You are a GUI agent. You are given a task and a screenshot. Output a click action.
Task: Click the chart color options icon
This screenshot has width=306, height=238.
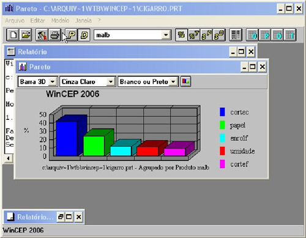tap(185, 81)
